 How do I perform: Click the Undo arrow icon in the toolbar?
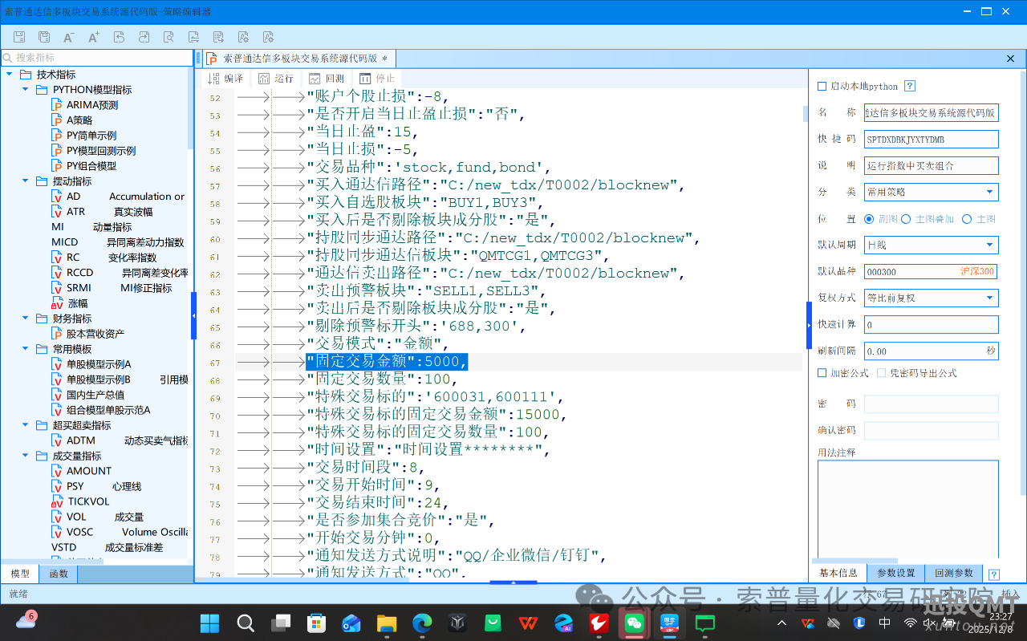pos(120,36)
